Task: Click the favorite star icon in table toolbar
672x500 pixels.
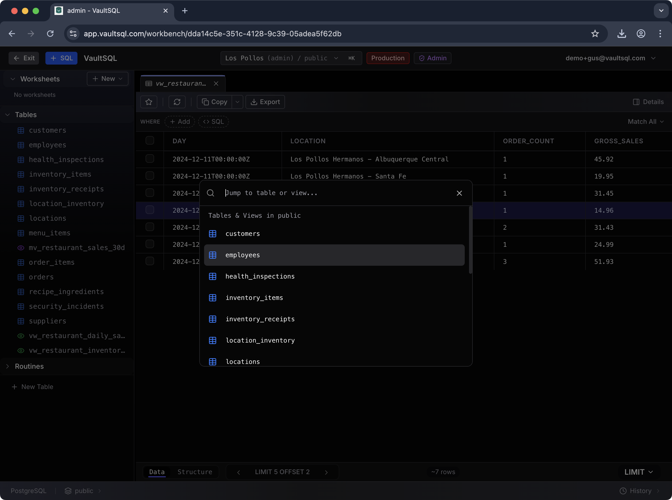Action: point(149,102)
